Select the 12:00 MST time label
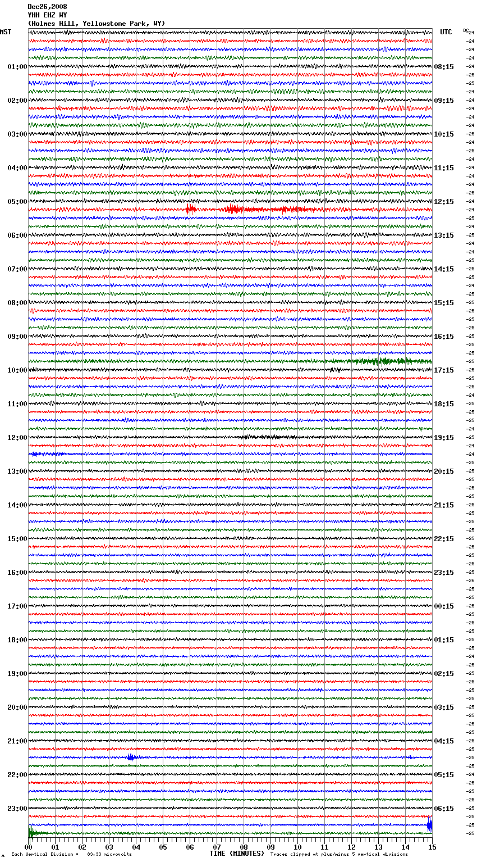 coord(17,438)
